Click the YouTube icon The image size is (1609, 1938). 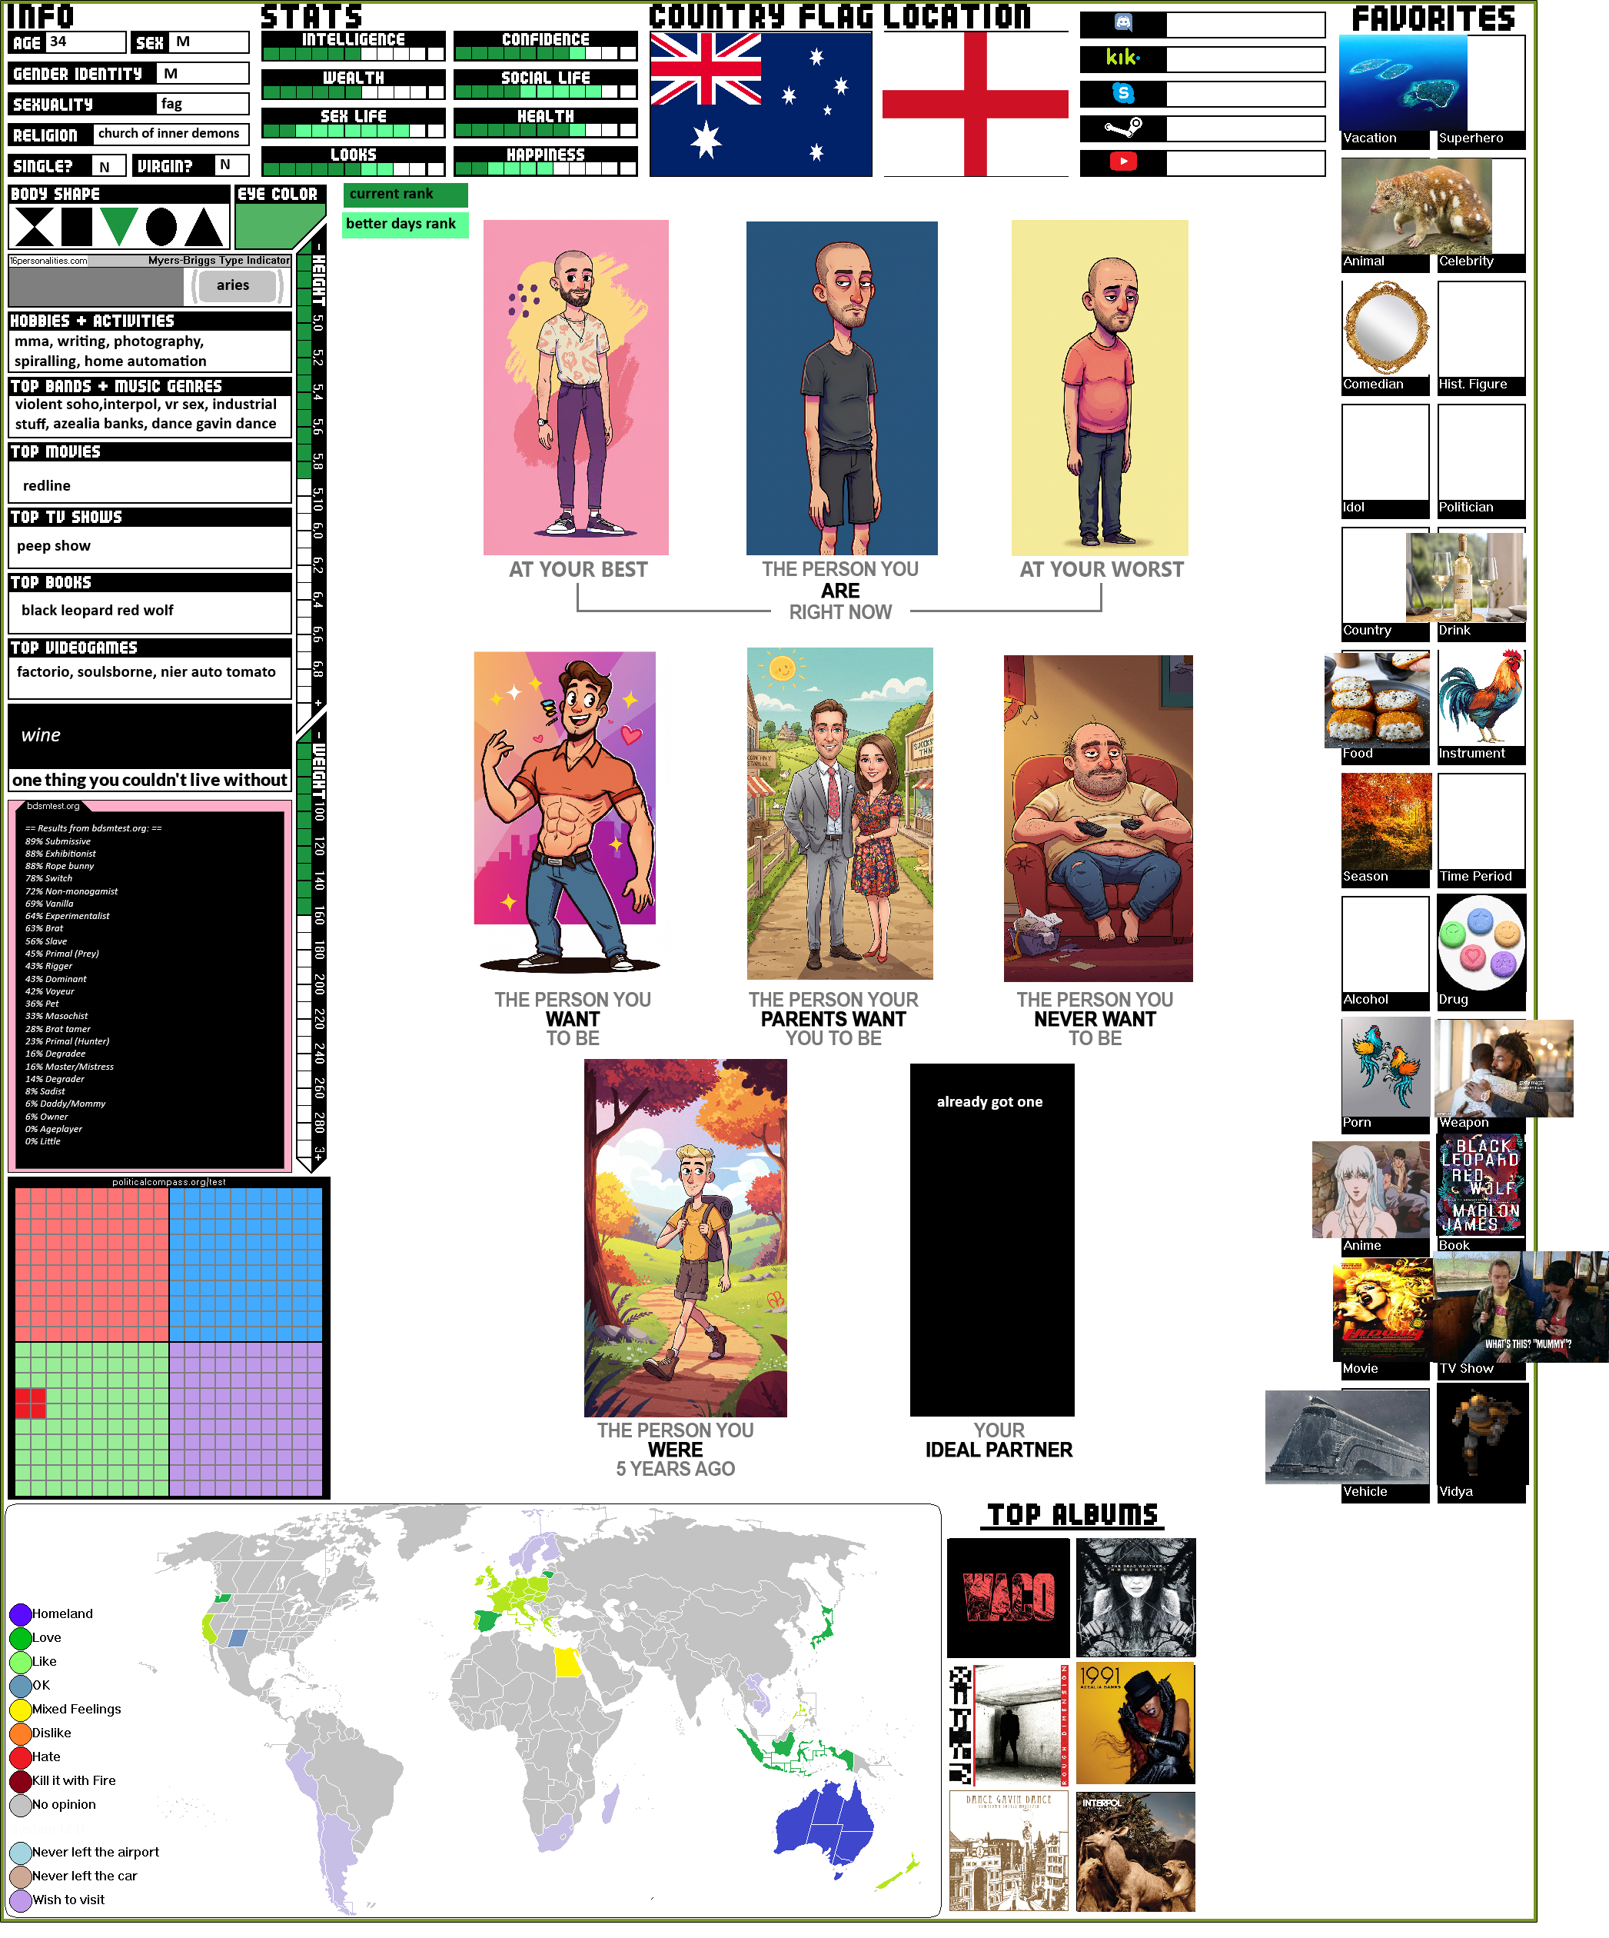tap(1123, 162)
